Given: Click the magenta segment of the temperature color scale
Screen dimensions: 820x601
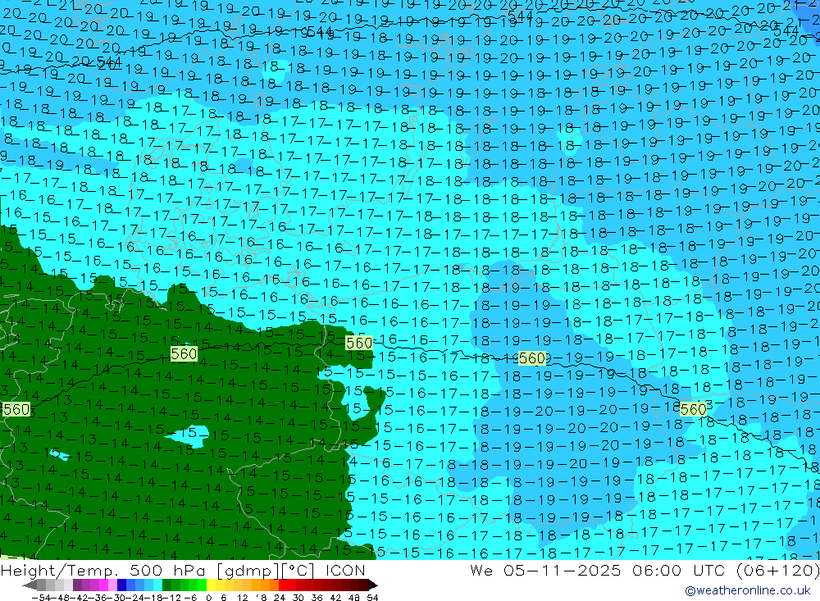Looking at the screenshot, I should coord(103,585).
